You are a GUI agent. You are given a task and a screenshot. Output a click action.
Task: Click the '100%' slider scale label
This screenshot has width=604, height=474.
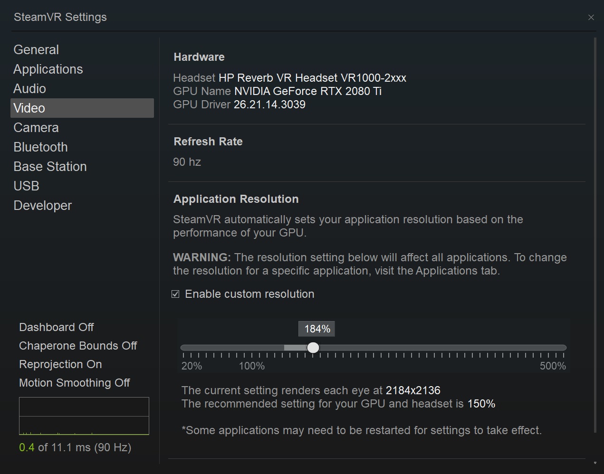(x=252, y=366)
